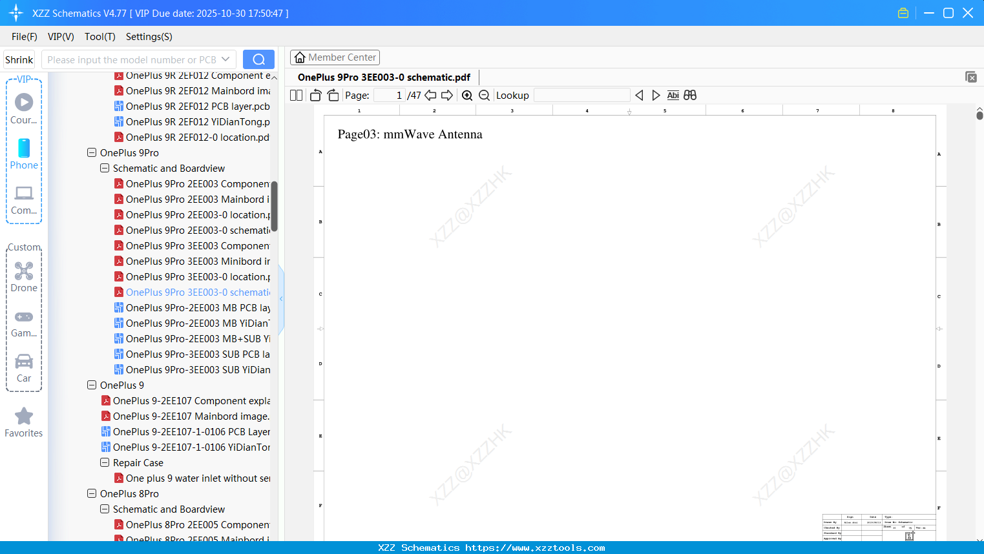
Task: Click the binoculars search icon
Action: 690,95
